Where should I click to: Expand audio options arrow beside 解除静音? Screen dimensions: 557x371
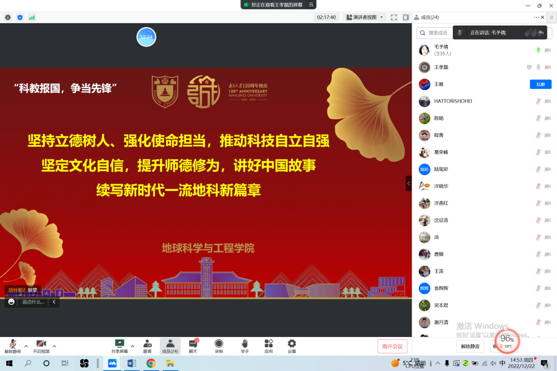26,346
